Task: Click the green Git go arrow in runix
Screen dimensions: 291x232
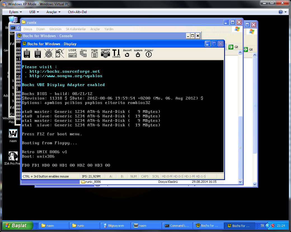Action: [231, 47]
